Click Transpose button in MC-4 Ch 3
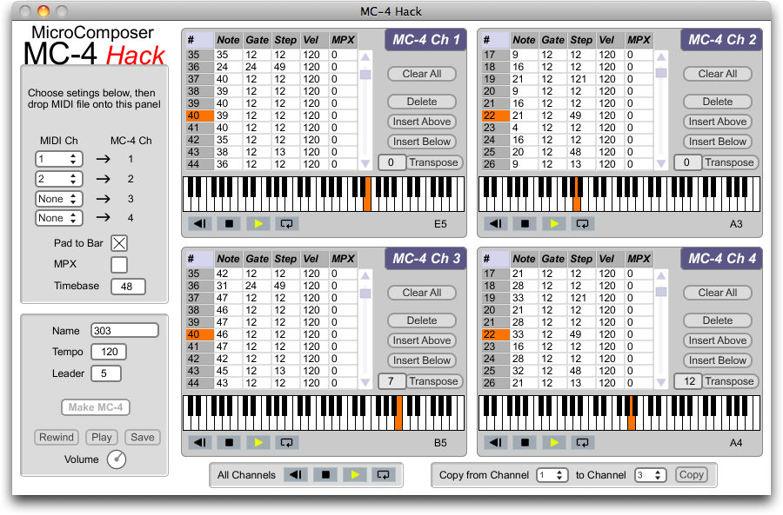 433,381
